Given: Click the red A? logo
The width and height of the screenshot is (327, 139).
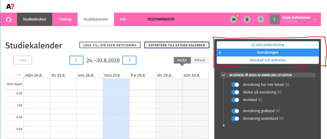Looking at the screenshot, I should [10, 6].
